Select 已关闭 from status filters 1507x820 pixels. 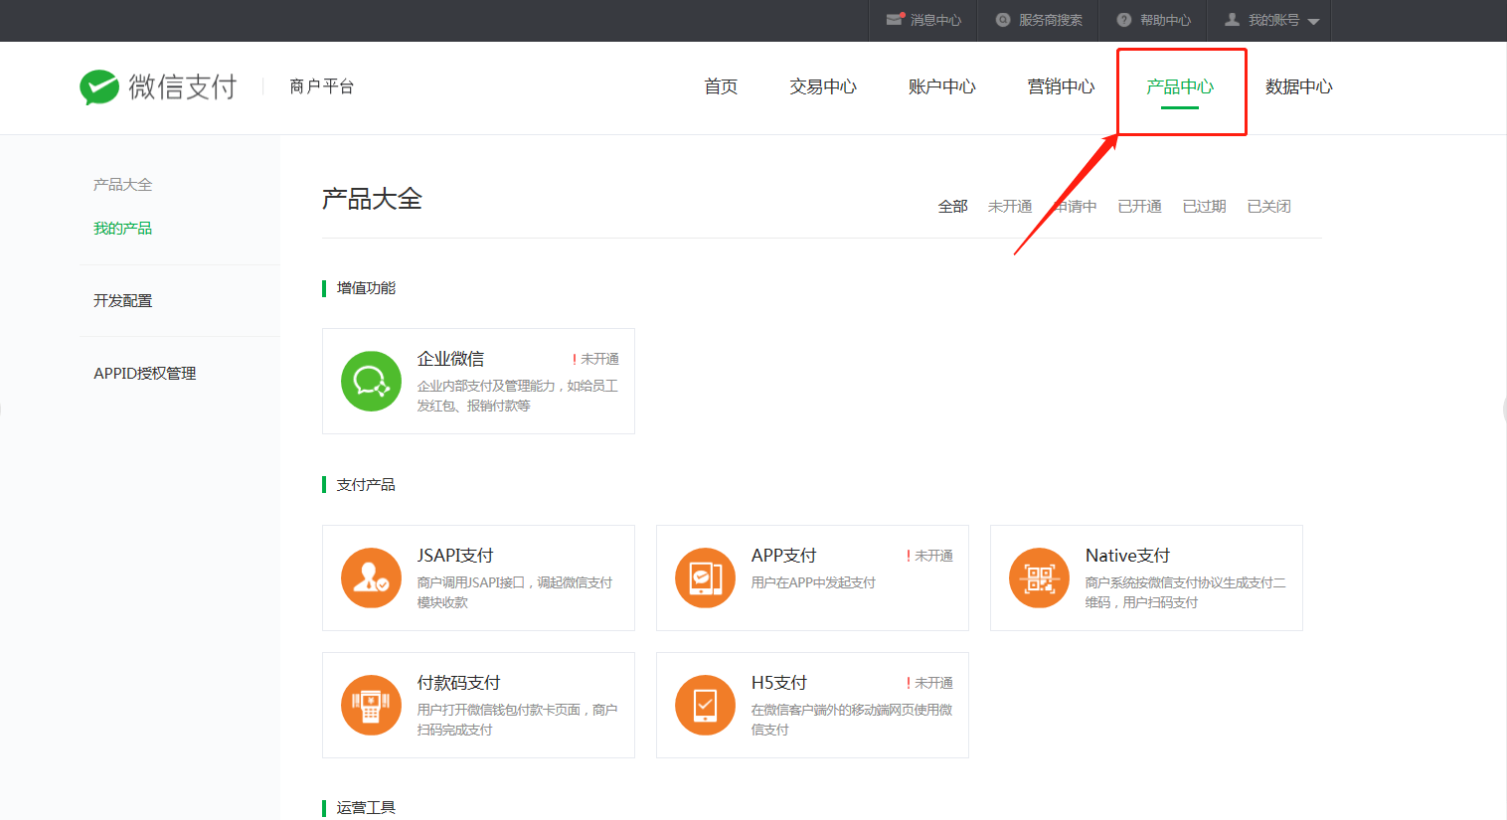(x=1268, y=206)
